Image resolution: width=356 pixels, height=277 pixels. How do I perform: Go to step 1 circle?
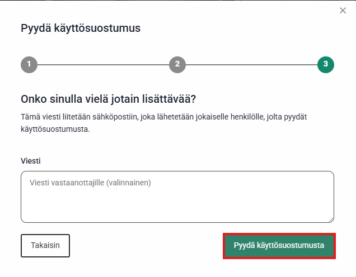[x=29, y=65]
